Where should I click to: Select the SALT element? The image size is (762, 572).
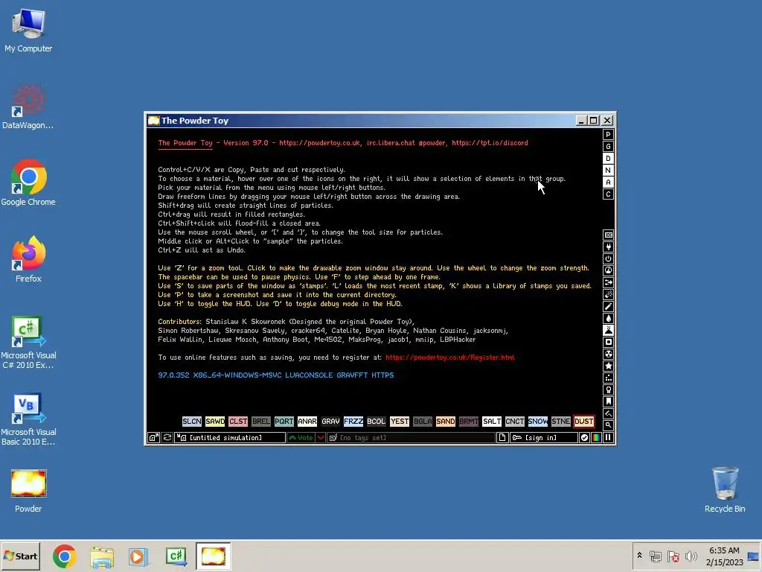tap(492, 422)
